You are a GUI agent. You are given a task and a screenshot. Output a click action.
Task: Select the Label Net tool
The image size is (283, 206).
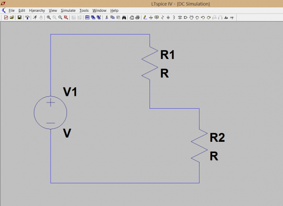157,17
